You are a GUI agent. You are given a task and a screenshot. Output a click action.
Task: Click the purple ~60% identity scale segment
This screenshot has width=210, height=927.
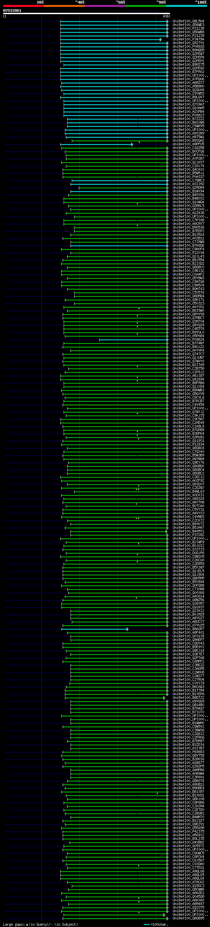click(x=105, y=6)
